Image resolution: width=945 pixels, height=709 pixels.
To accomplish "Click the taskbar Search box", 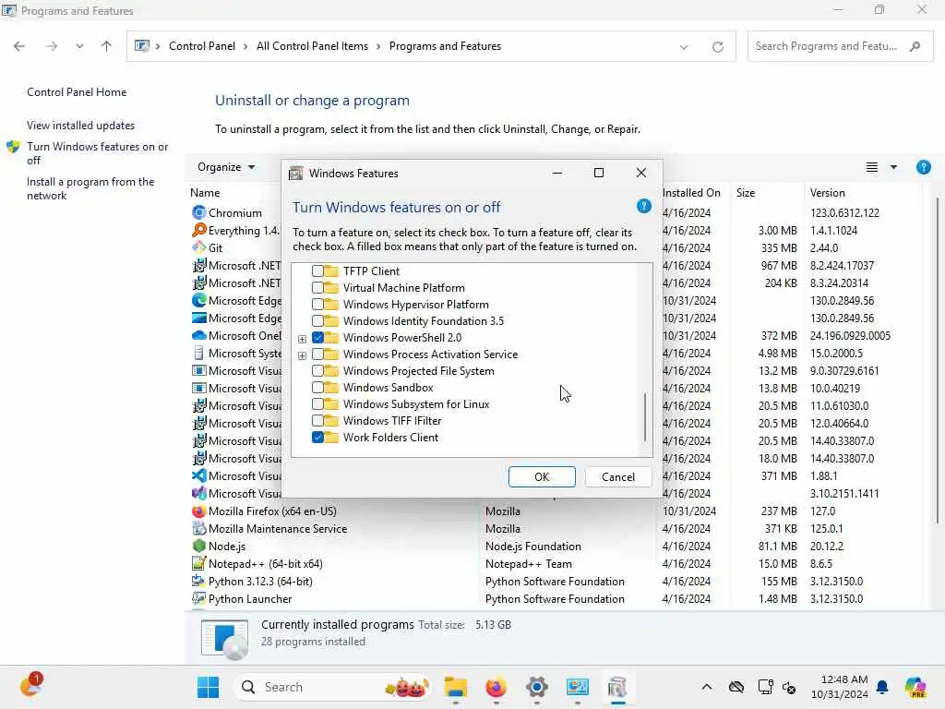I will pos(332,687).
